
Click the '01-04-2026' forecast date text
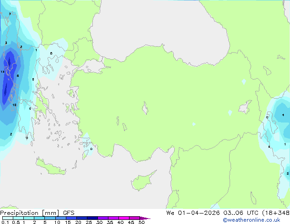click(199, 213)
